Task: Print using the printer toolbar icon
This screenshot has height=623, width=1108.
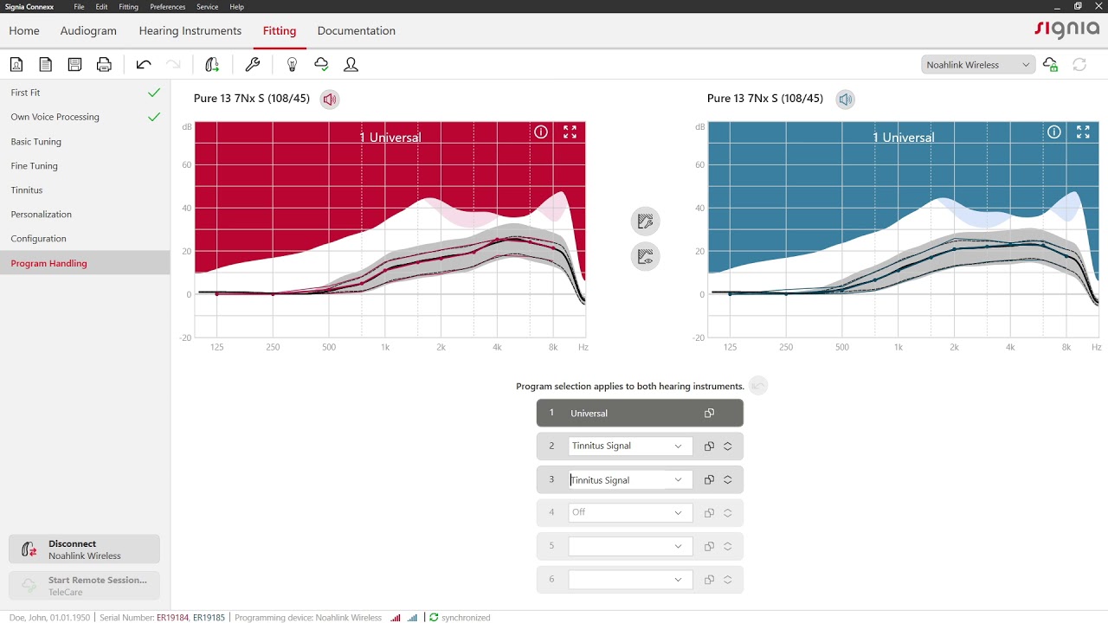Action: [105, 64]
